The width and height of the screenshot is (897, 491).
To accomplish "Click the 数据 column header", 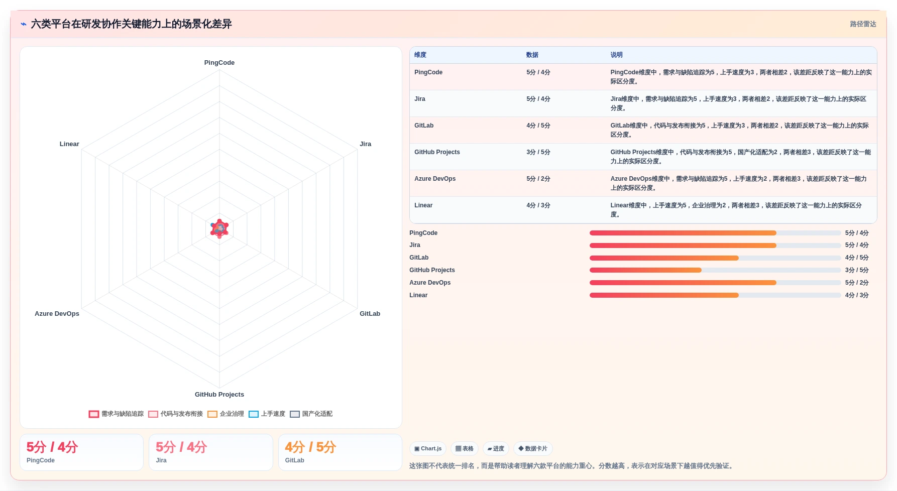I will click(x=532, y=55).
